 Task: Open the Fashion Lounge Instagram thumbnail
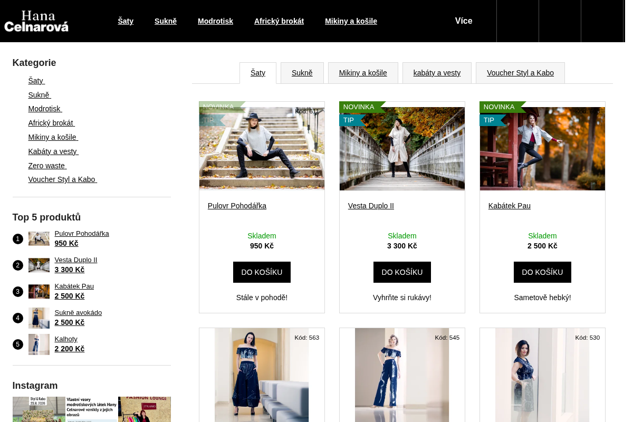click(145, 409)
